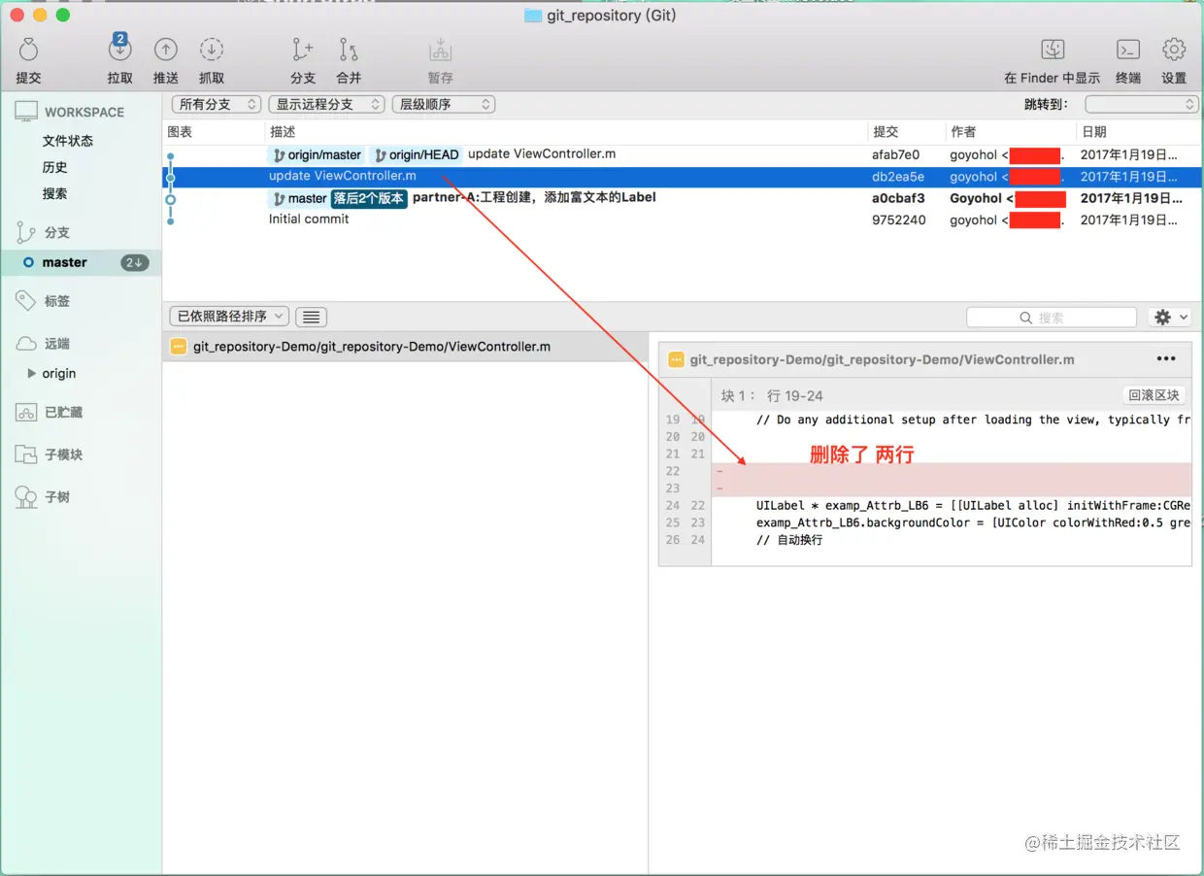Screen dimensions: 1204x876
Task: Select the Initial commit row 9752240
Action: pyautogui.click(x=683, y=219)
